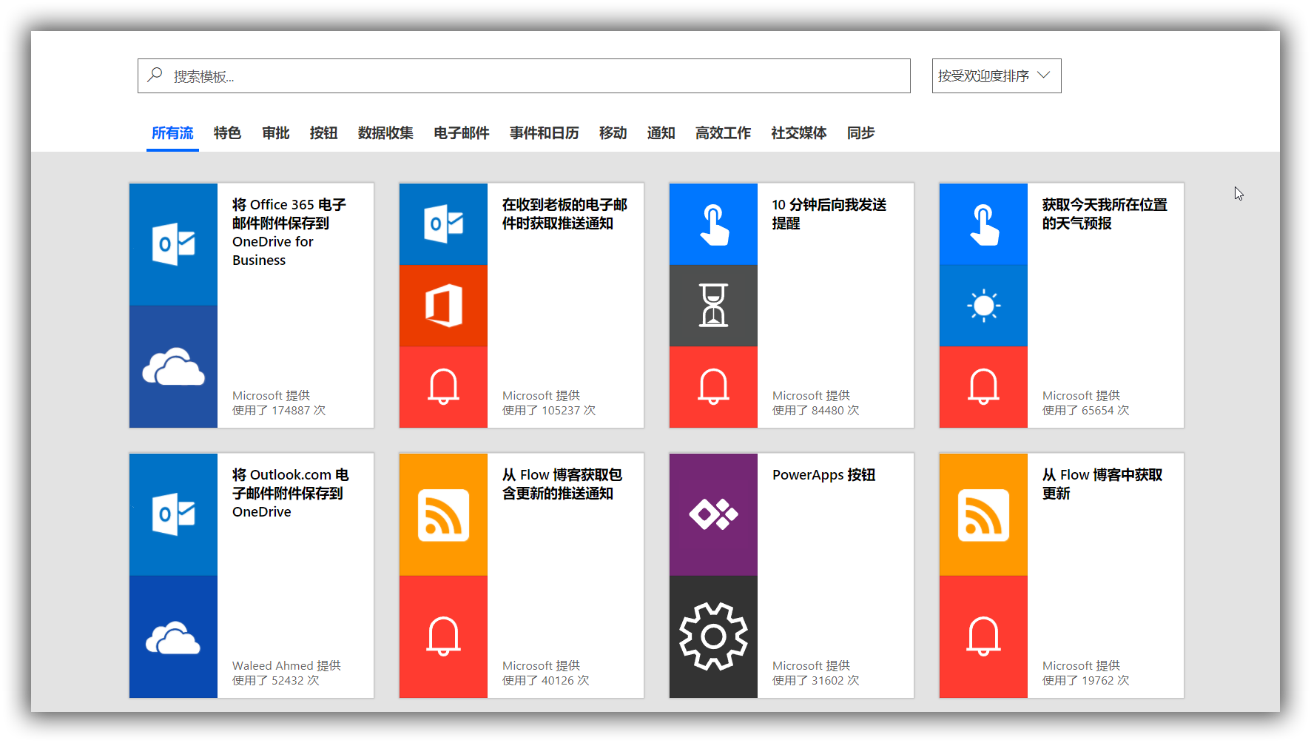
Task: Open the 通知 tab
Action: [x=661, y=133]
